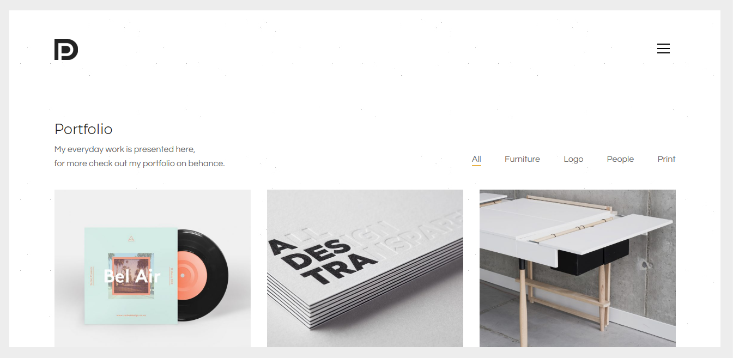Switch to the Print filter
The image size is (733, 358).
tap(667, 159)
